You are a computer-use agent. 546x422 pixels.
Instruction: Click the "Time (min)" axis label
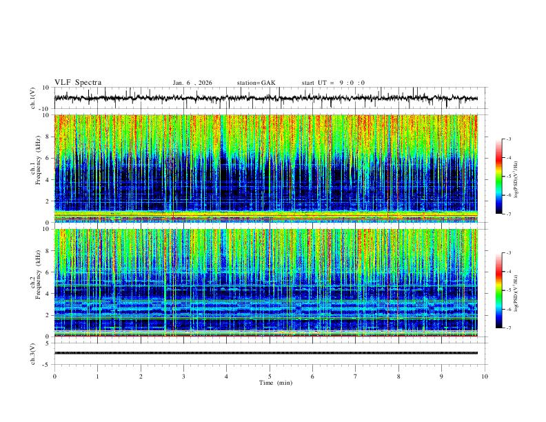click(x=276, y=383)
